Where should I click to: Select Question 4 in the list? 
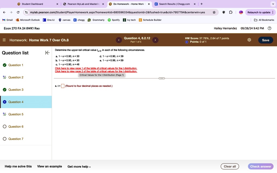tap(26, 102)
